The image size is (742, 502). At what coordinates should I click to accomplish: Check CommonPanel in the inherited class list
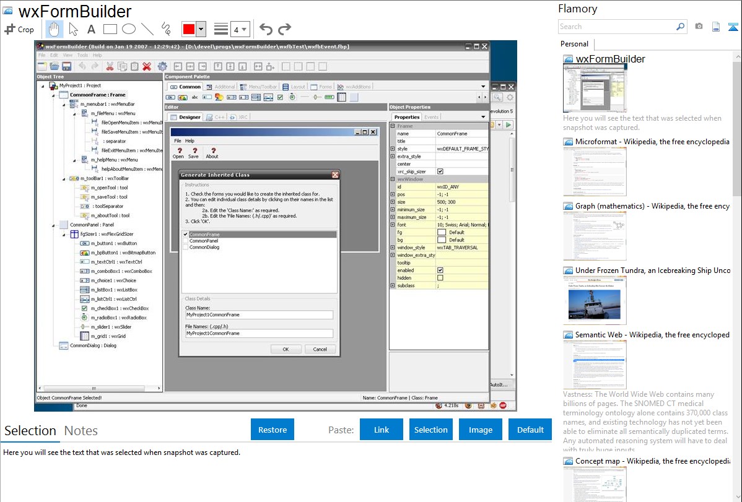[186, 241]
